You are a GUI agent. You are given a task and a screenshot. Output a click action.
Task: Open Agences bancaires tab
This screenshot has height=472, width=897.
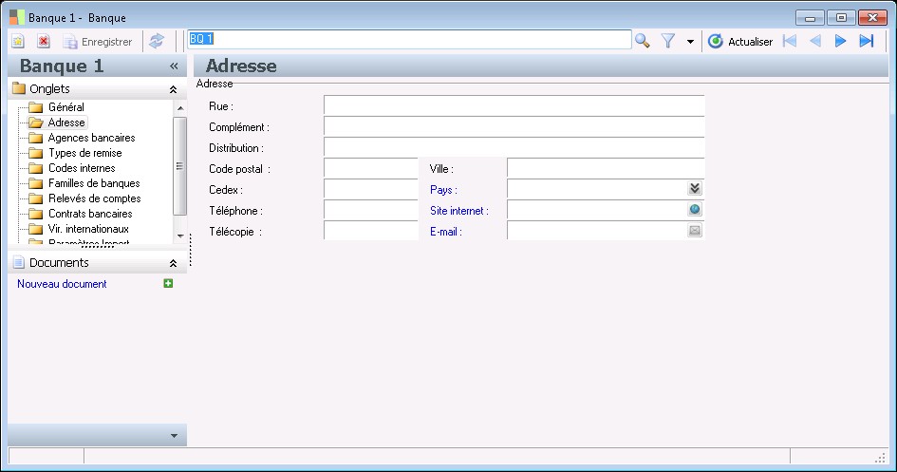point(91,138)
